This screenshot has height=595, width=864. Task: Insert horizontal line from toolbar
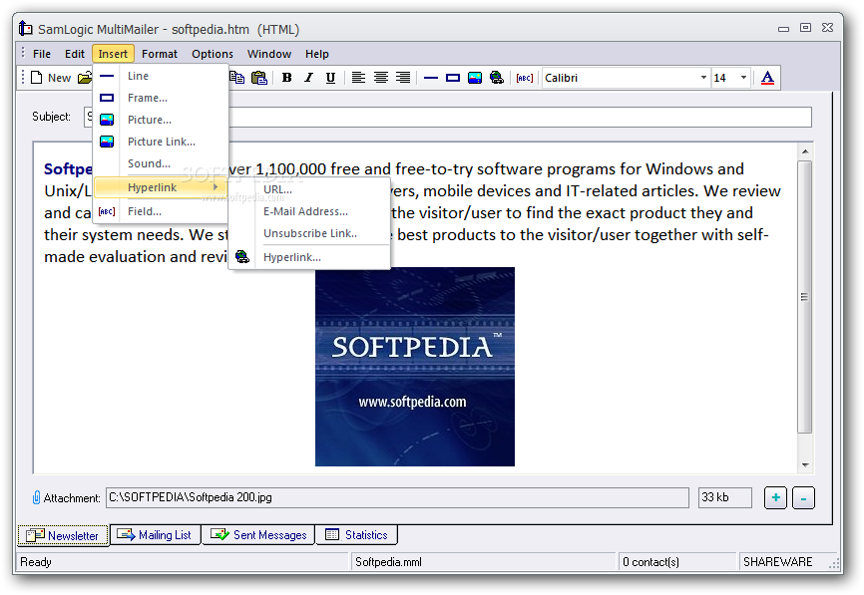pyautogui.click(x=430, y=78)
